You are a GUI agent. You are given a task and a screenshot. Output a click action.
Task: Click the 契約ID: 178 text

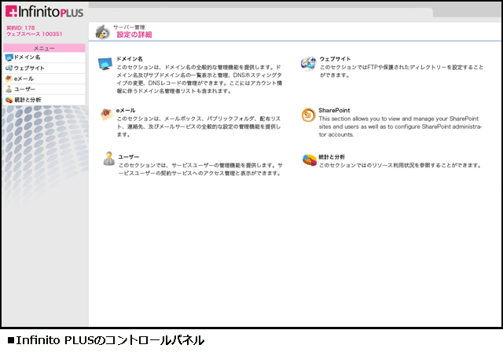coord(20,27)
